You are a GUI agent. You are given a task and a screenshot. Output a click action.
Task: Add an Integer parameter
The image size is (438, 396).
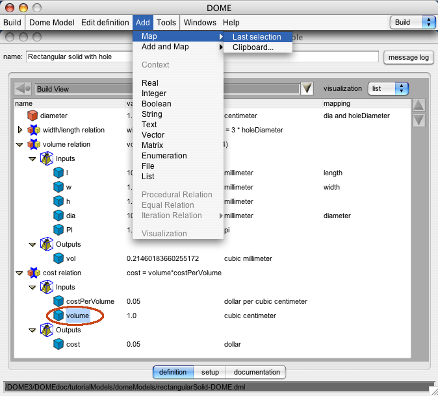coord(178,93)
